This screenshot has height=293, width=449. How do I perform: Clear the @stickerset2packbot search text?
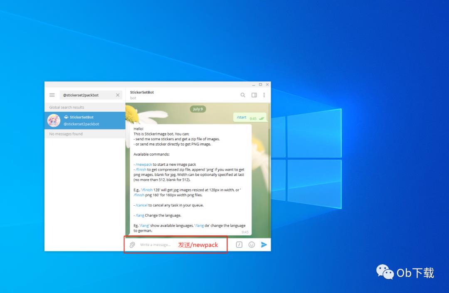pyautogui.click(x=118, y=95)
